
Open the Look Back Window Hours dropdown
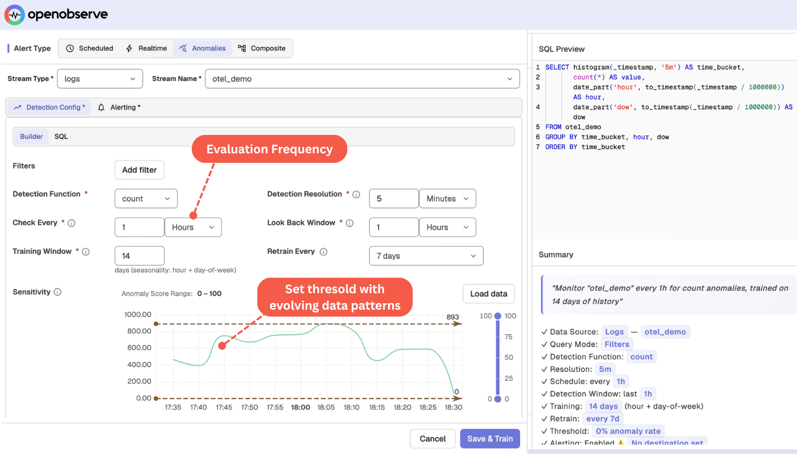[x=447, y=227]
